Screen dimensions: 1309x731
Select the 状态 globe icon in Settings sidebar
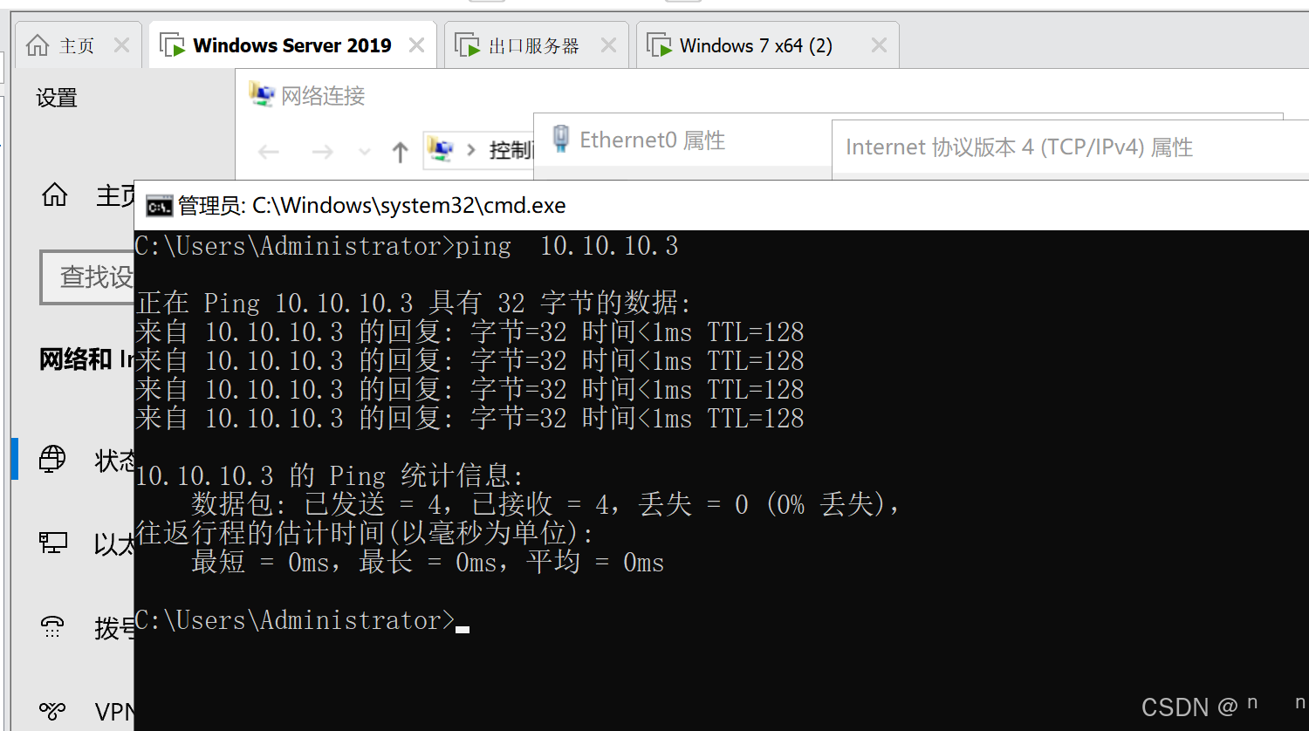[52, 459]
